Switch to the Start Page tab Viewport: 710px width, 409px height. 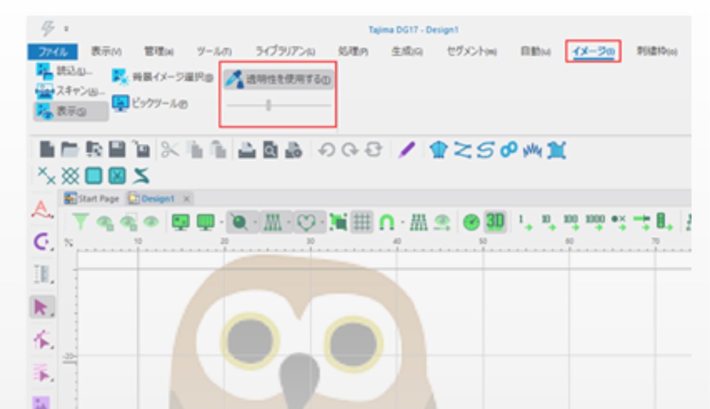pyautogui.click(x=92, y=199)
